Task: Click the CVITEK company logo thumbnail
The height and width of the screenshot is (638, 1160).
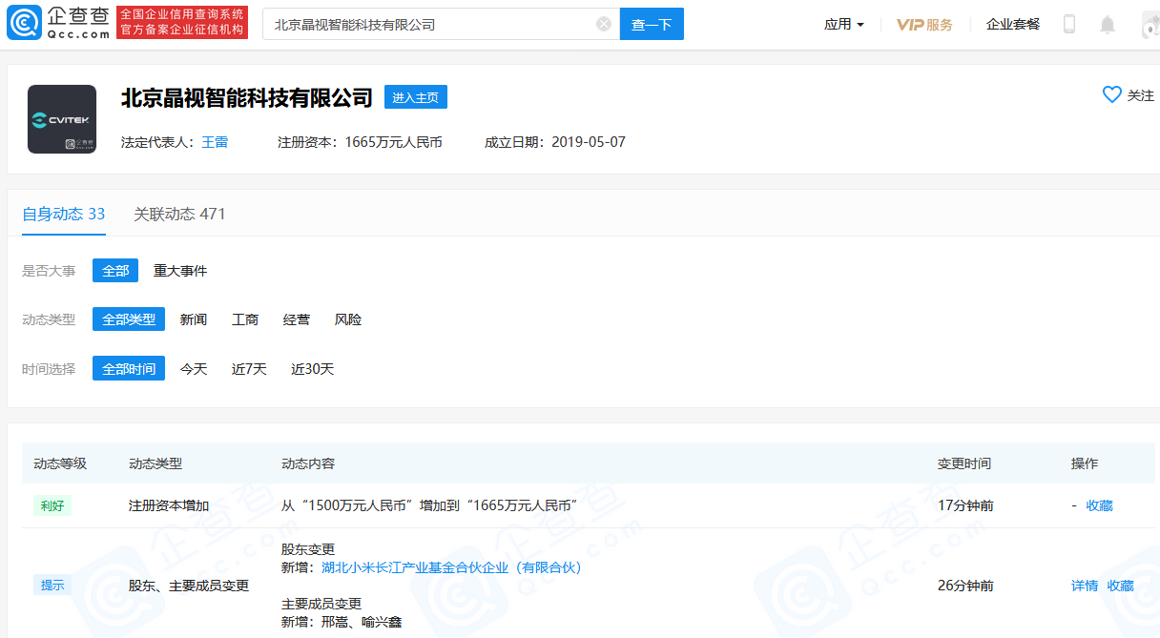Action: click(62, 119)
